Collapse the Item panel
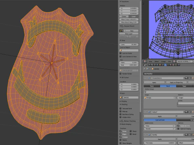This screenshot has width=194, height=145. (x=120, y=93)
